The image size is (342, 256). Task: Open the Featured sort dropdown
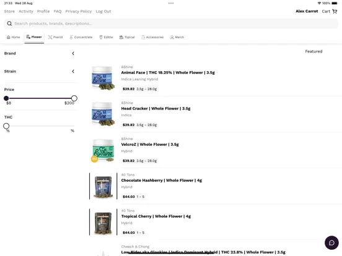click(x=313, y=51)
